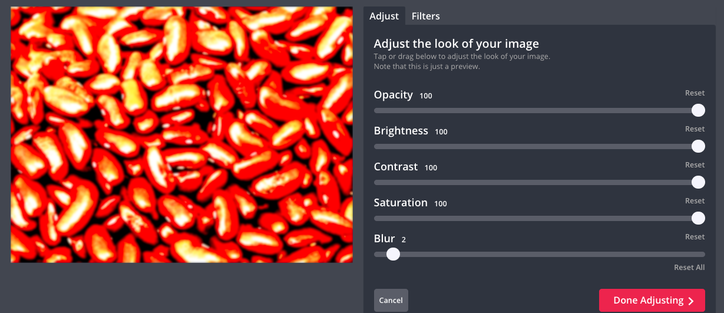
Task: Reset the Brightness setting
Action: tap(695, 129)
